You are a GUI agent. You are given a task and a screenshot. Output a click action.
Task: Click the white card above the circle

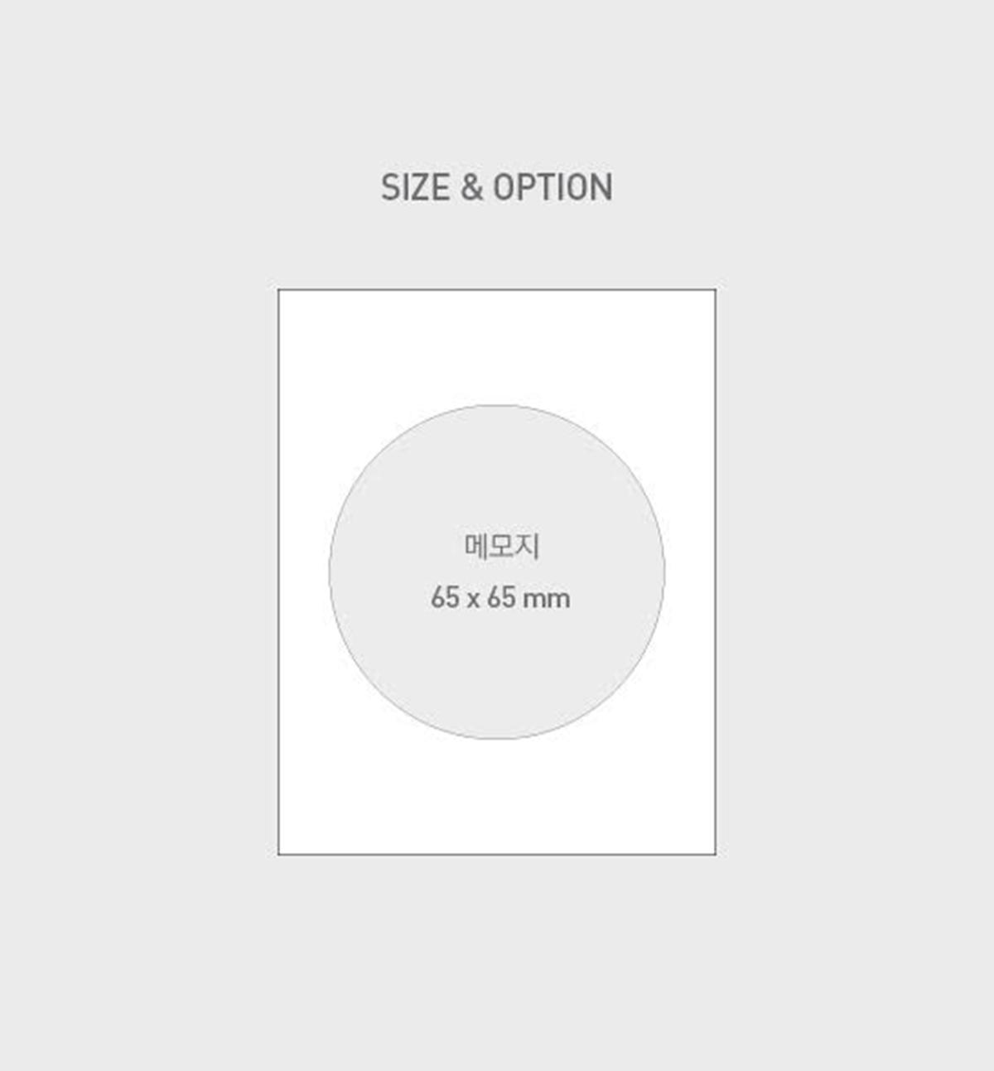click(497, 348)
